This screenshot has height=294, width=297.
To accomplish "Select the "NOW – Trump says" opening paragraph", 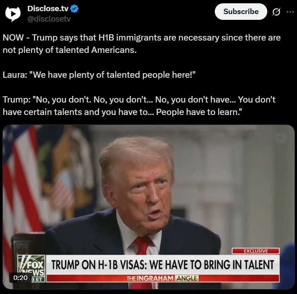I will click(x=142, y=44).
